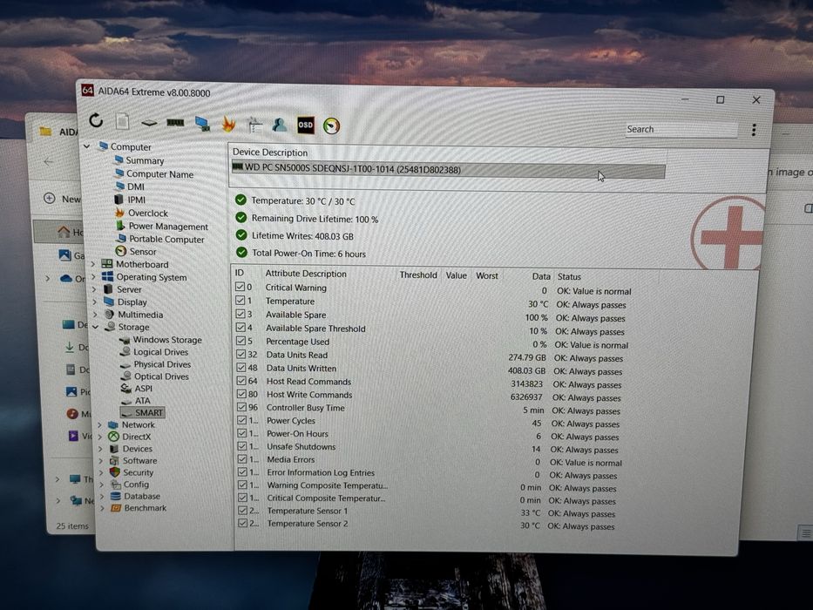Open Logical Drives page
The image size is (813, 610).
coord(160,352)
